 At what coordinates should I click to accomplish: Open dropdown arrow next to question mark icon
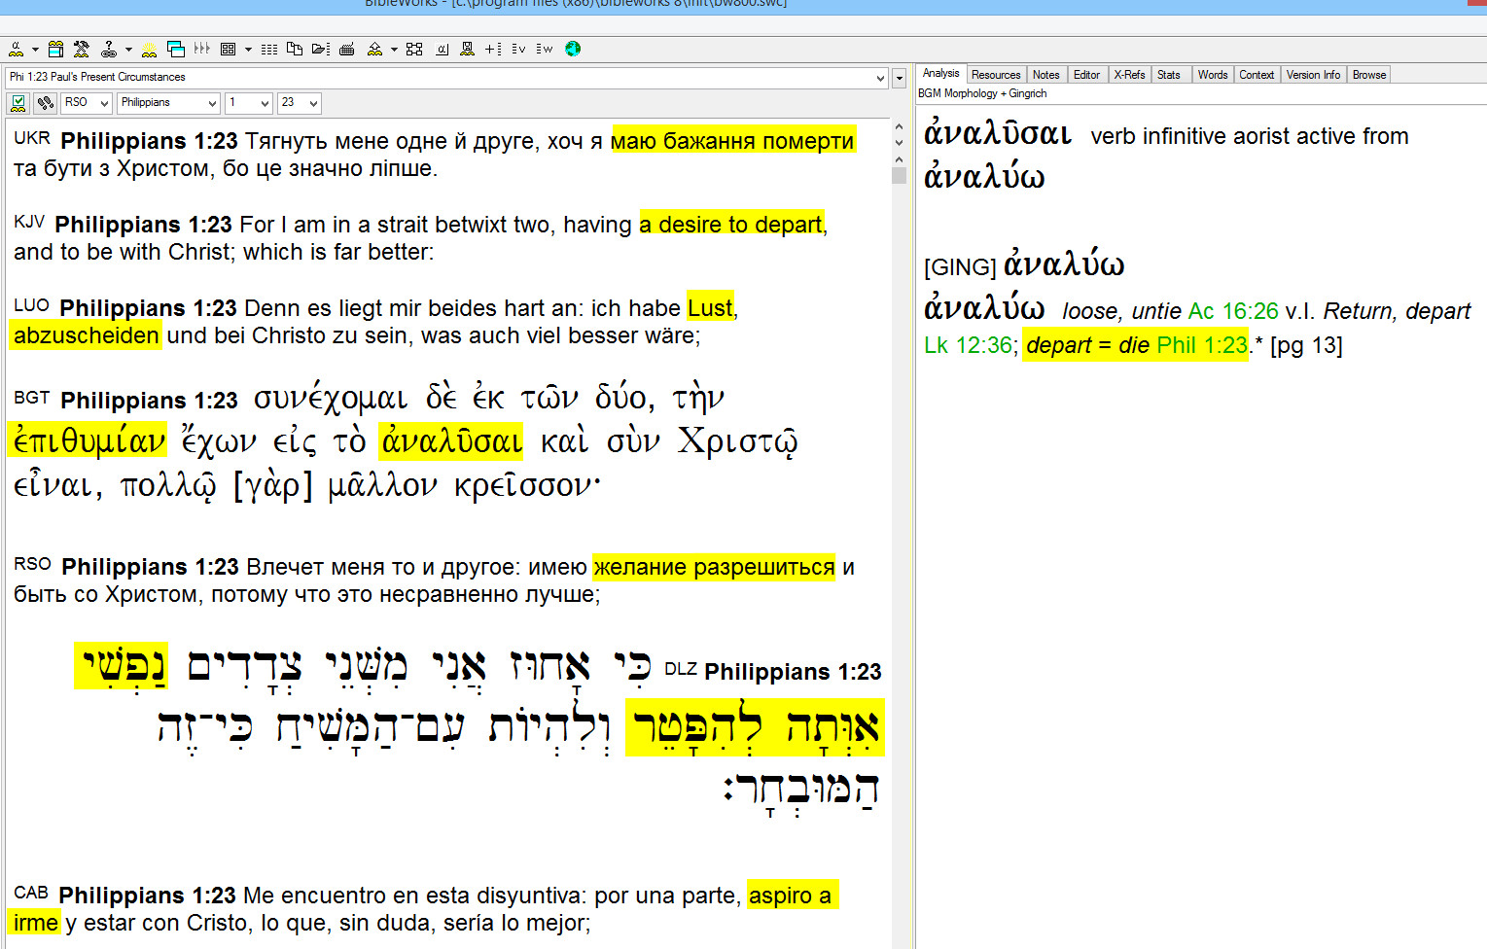point(128,49)
